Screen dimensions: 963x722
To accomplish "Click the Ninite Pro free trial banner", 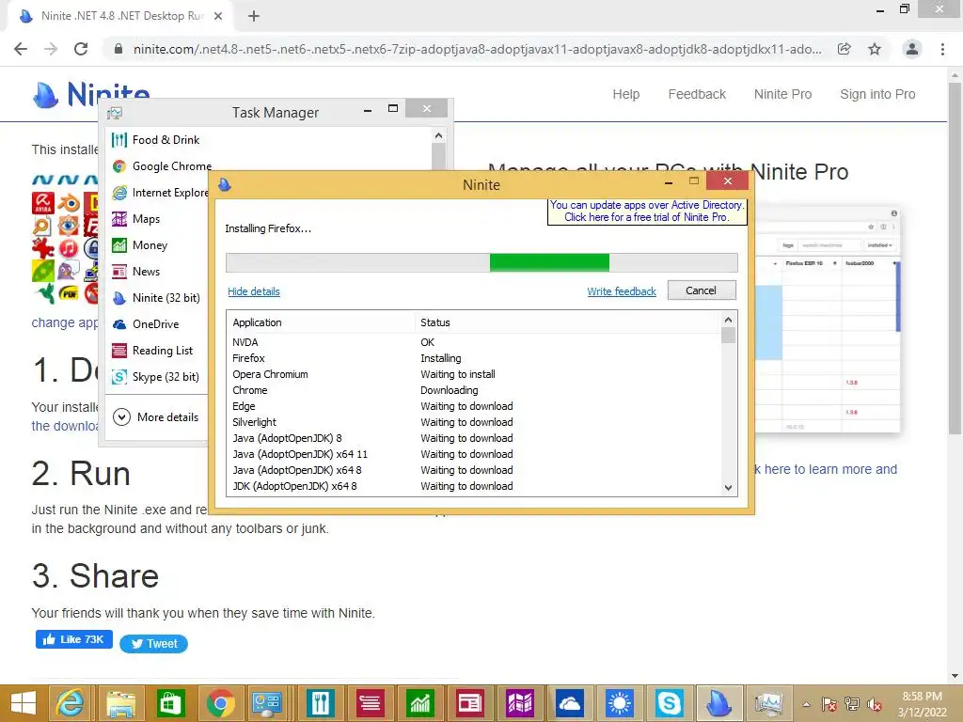I will [647, 212].
